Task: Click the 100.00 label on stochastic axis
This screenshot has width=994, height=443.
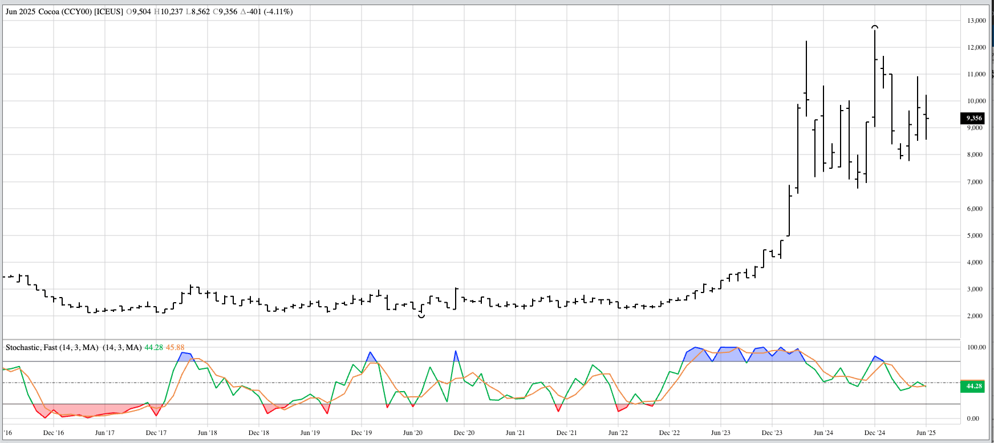Action: coord(976,347)
